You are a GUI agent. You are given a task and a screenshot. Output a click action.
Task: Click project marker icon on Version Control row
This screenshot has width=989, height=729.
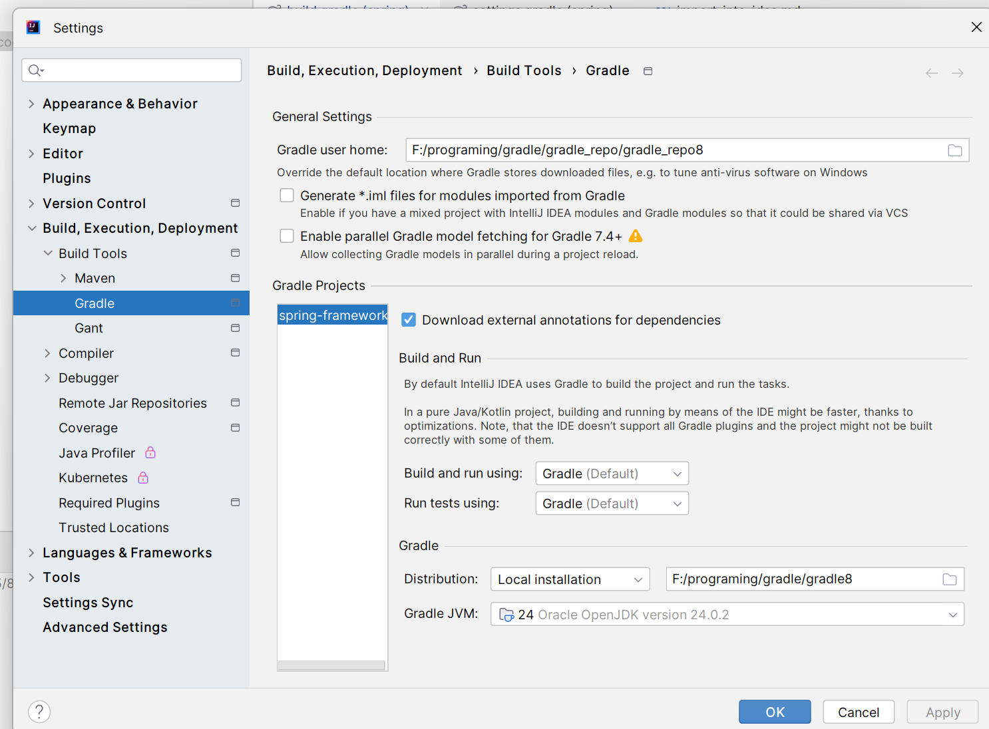click(x=235, y=203)
